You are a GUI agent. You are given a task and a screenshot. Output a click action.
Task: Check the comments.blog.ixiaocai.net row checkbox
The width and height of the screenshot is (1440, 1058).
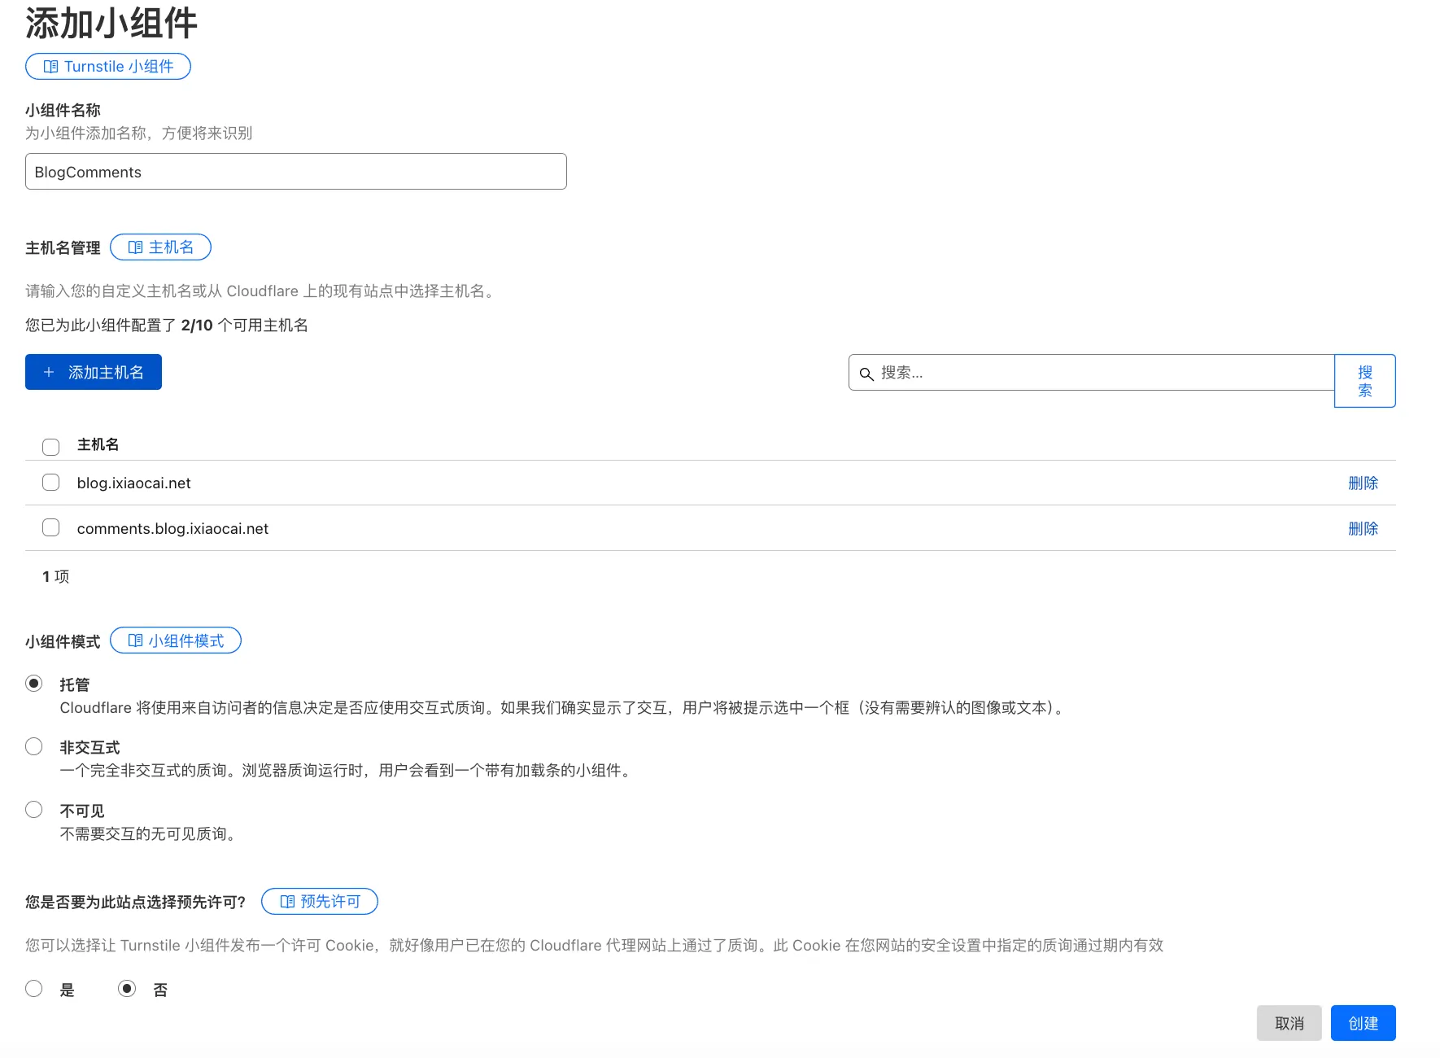[x=51, y=528]
